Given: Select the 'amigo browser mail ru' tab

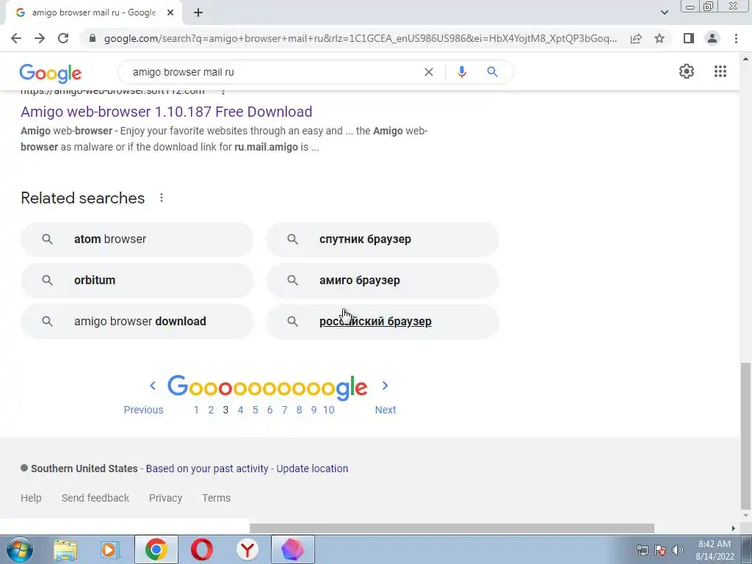Looking at the screenshot, I should [93, 13].
